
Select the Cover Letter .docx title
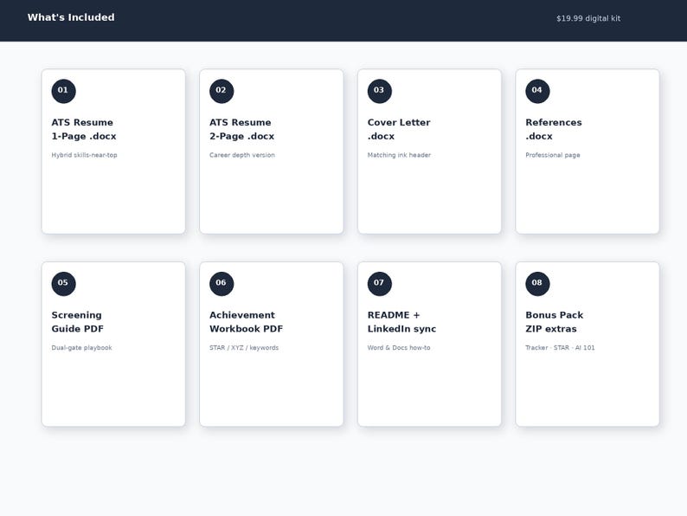point(399,129)
